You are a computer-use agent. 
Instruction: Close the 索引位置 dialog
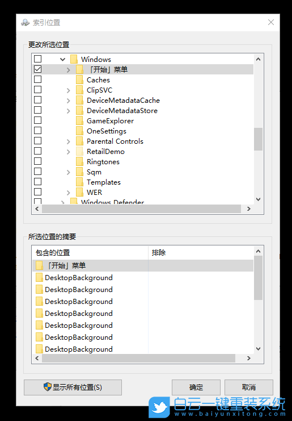(x=271, y=22)
